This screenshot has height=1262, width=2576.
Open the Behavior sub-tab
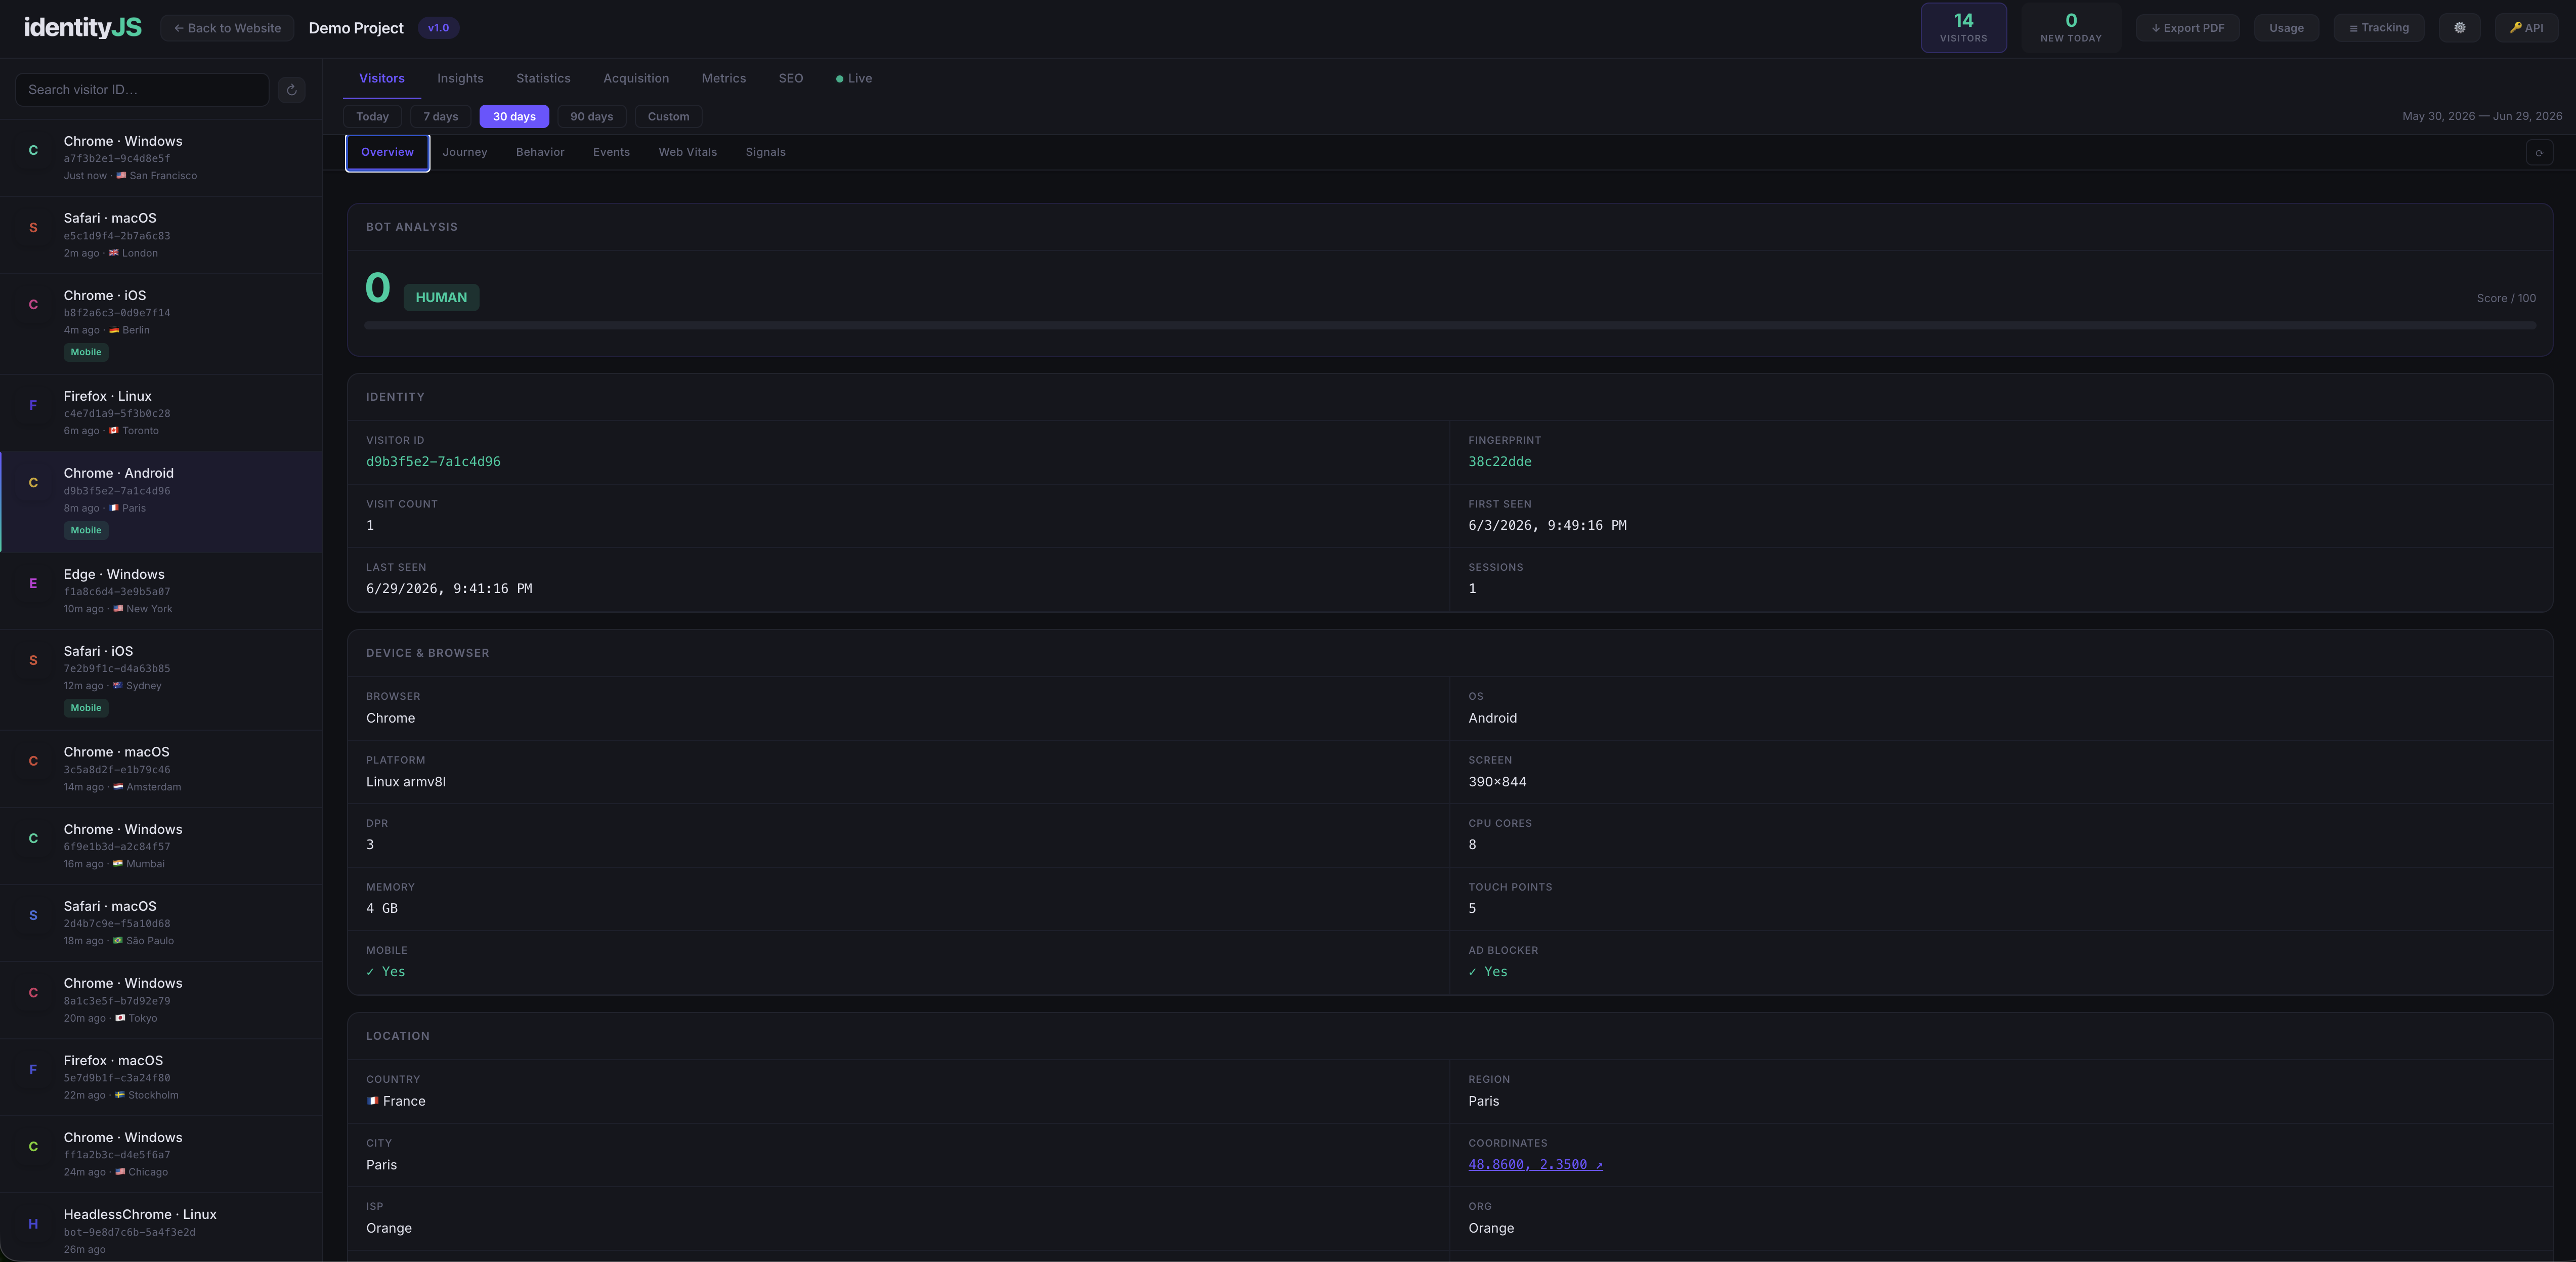pyautogui.click(x=540, y=152)
